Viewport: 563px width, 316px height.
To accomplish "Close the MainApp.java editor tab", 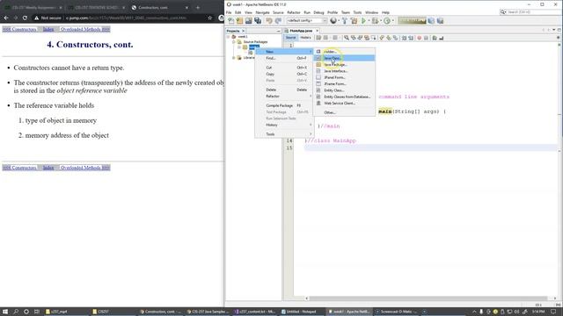I will (x=317, y=31).
